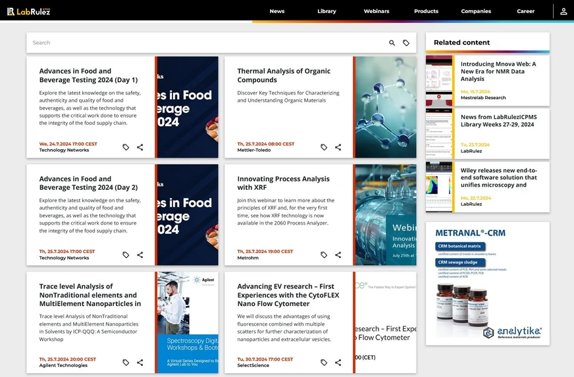Click the Day 2 Food and Beverage banner image
Screen dimensions: 574x377
tap(188, 214)
